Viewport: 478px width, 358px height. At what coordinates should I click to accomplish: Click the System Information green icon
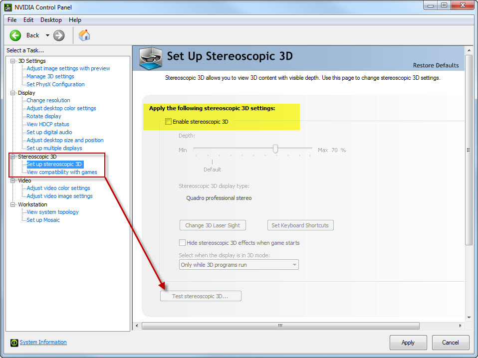[14, 343]
